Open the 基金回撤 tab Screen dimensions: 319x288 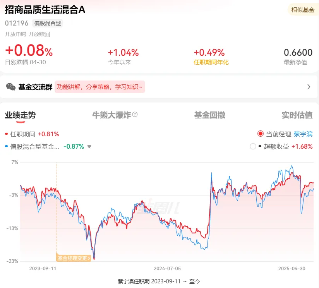pyautogui.click(x=209, y=115)
